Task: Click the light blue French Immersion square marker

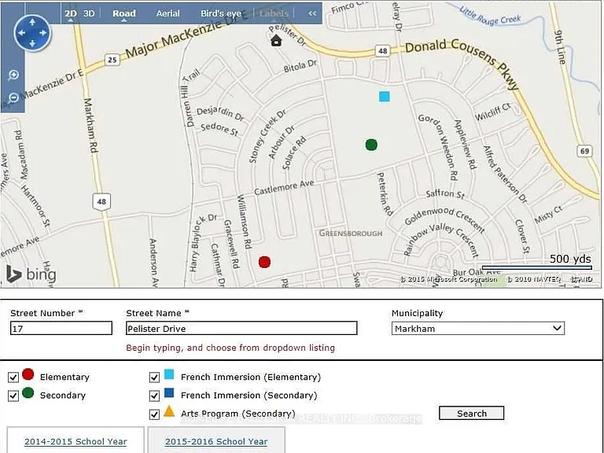Action: pyautogui.click(x=385, y=96)
